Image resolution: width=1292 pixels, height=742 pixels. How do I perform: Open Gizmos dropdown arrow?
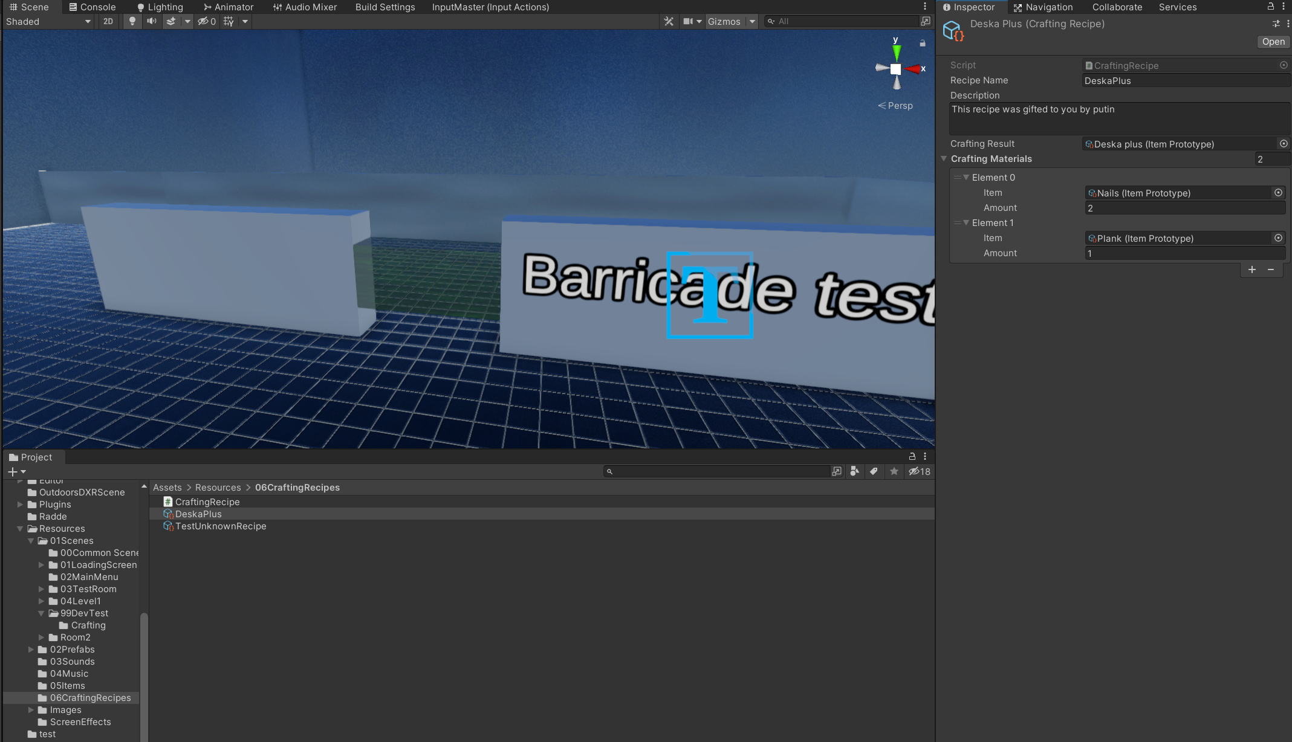(752, 21)
